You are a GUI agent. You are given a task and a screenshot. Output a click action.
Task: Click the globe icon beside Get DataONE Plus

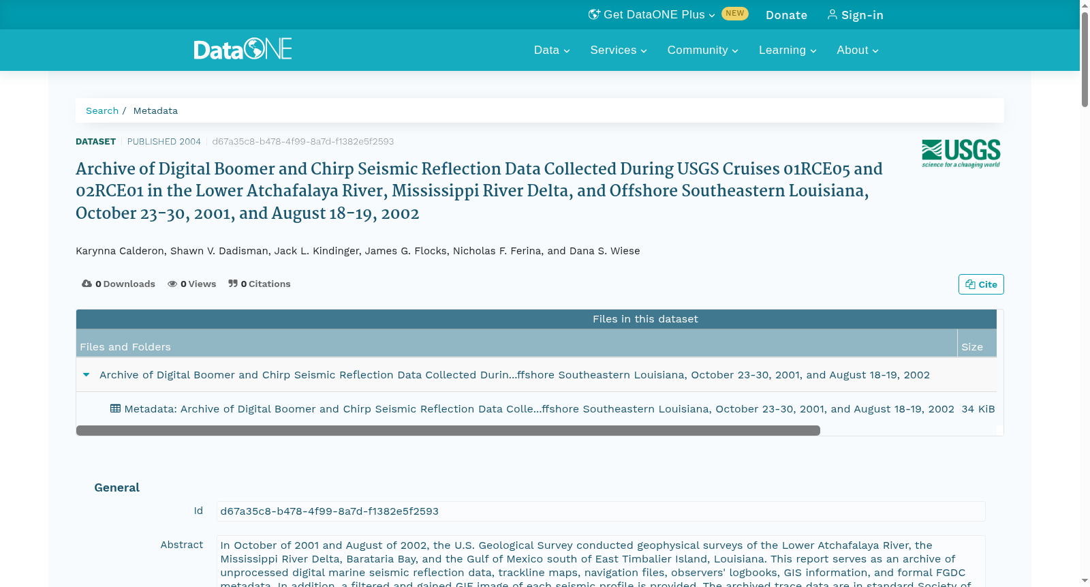click(x=594, y=14)
